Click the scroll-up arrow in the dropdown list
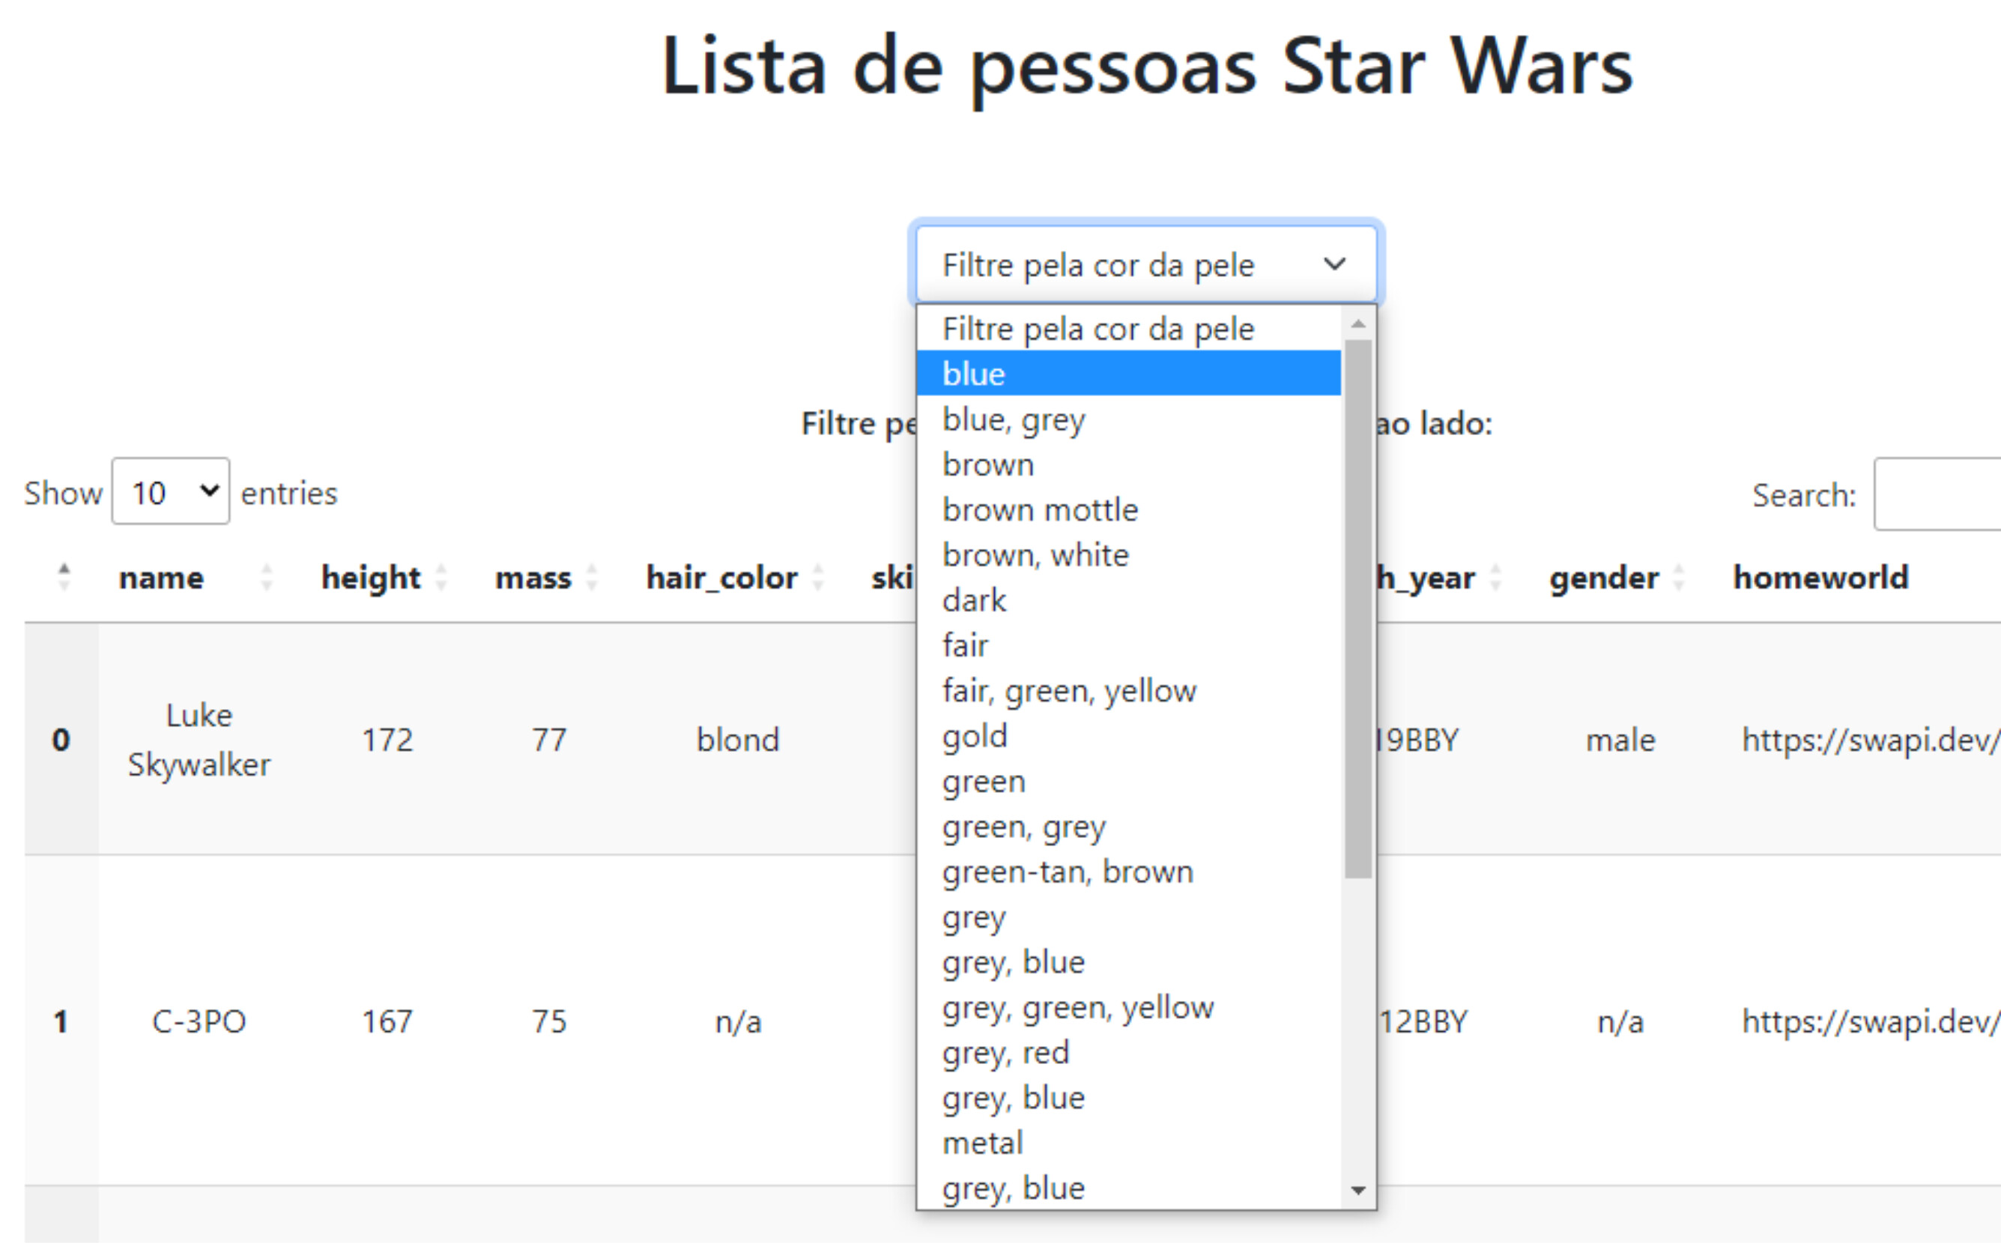 tap(1359, 324)
